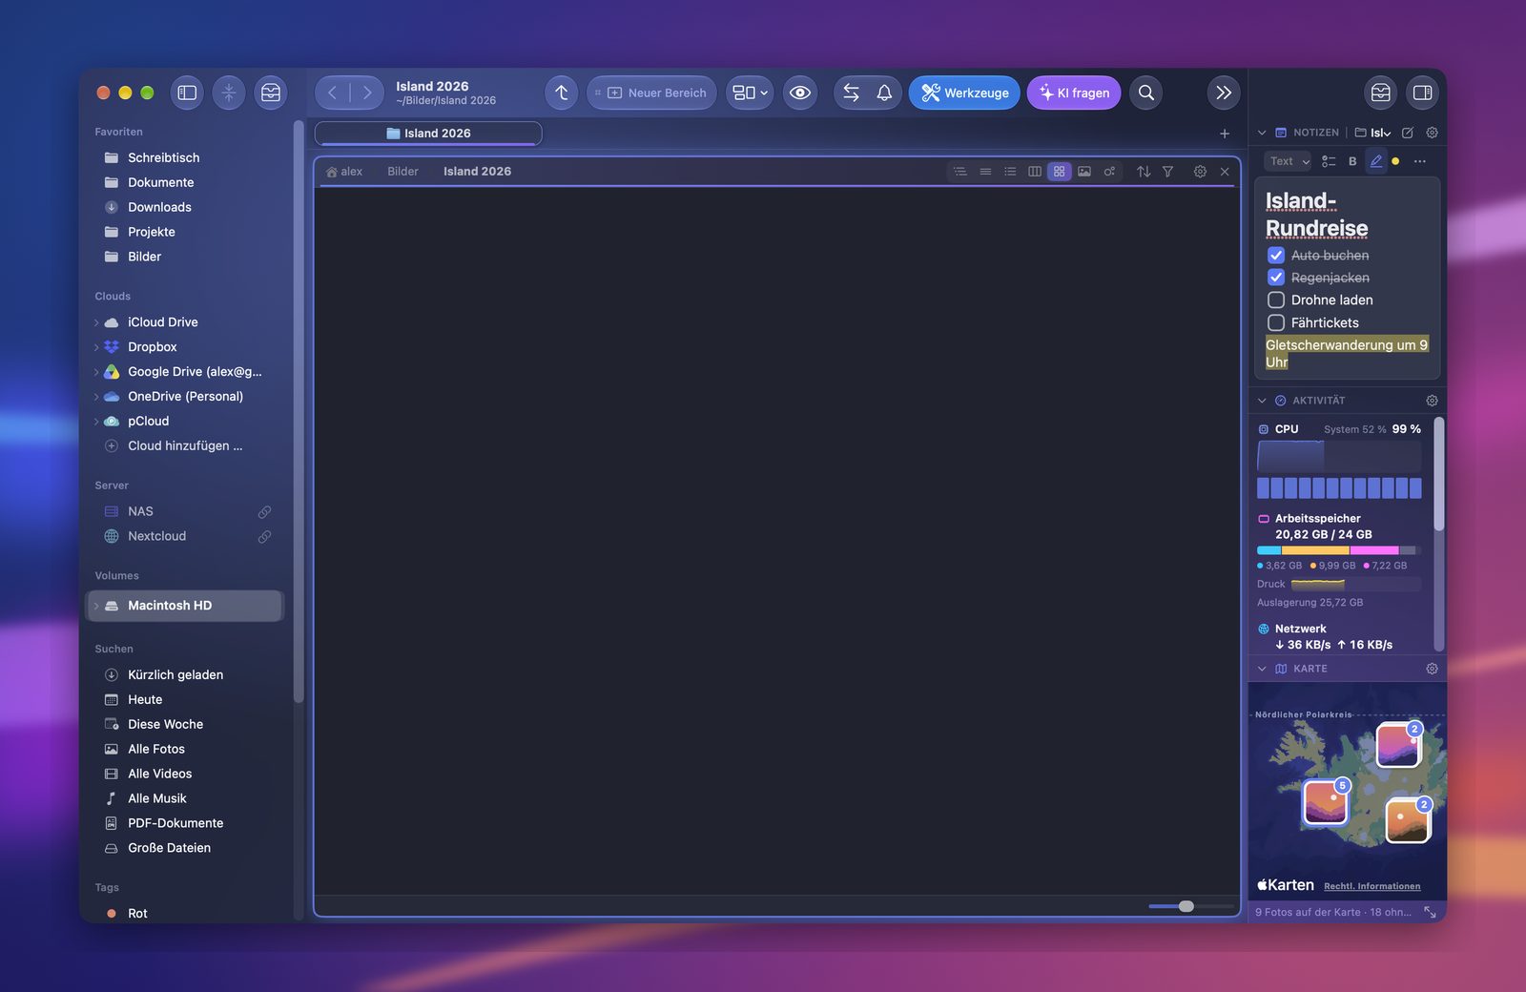Click the toolbar search magnifier icon

click(1146, 93)
